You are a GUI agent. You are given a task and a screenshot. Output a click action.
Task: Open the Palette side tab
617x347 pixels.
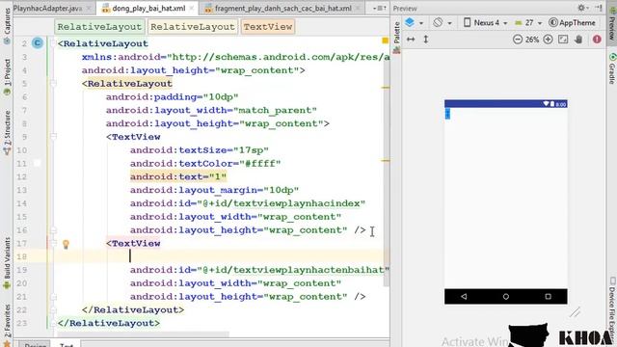point(396,38)
